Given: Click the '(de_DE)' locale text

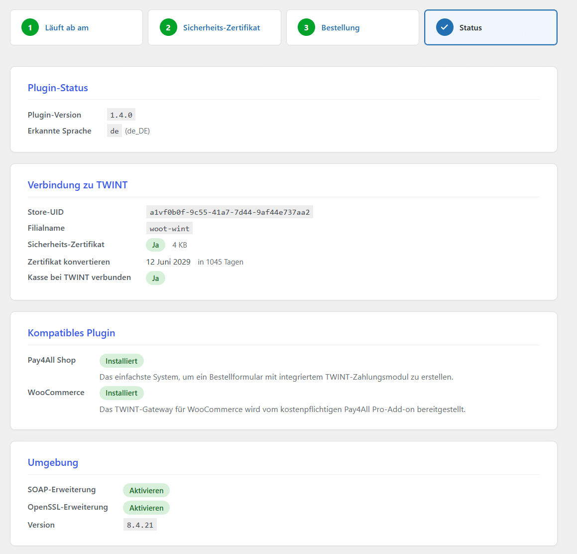Looking at the screenshot, I should (137, 131).
